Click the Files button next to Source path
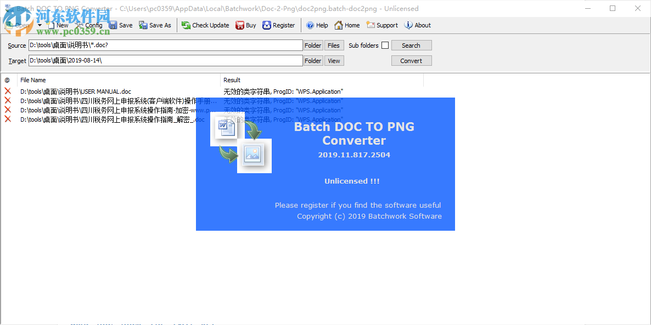This screenshot has width=651, height=325. click(x=334, y=45)
